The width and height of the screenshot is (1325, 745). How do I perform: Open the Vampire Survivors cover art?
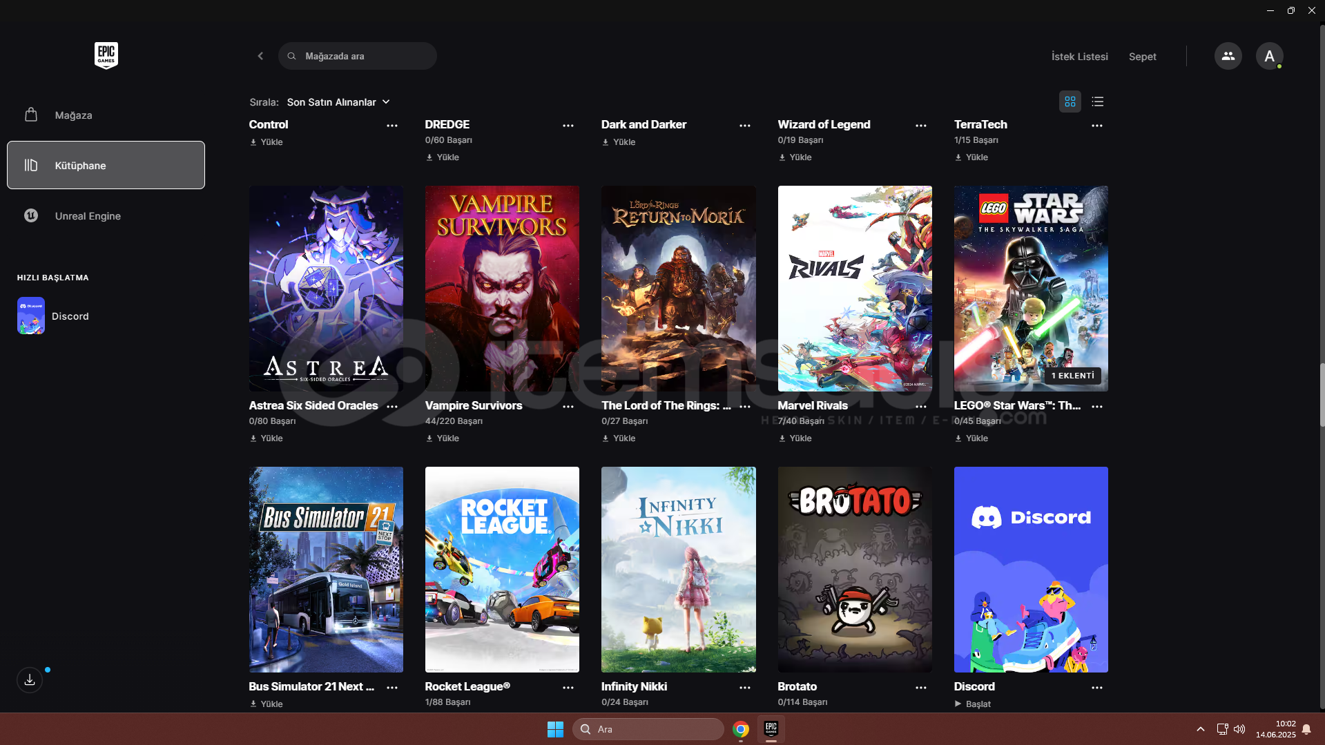tap(502, 289)
